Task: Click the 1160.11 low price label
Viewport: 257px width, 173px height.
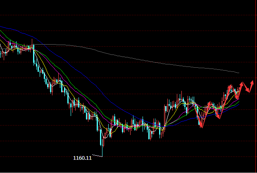Action: 82,158
